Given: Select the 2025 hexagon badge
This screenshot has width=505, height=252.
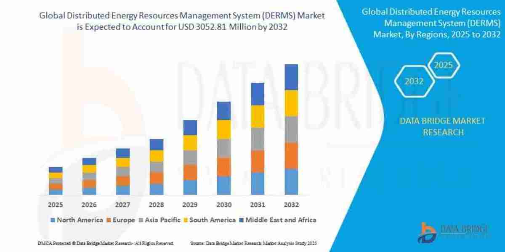Looking at the screenshot, I should [x=444, y=65].
